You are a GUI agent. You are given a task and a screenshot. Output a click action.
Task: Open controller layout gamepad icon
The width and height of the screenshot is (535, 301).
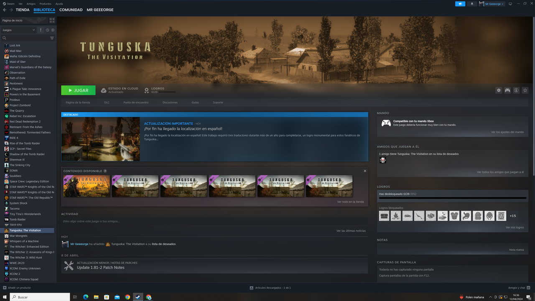(x=507, y=90)
